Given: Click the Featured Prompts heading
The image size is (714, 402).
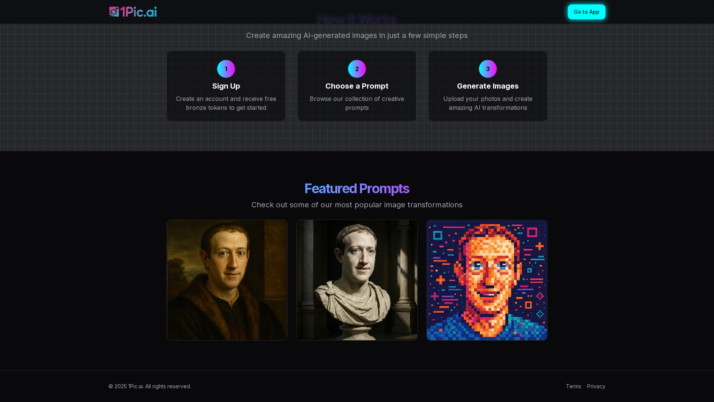Looking at the screenshot, I should pos(357,188).
